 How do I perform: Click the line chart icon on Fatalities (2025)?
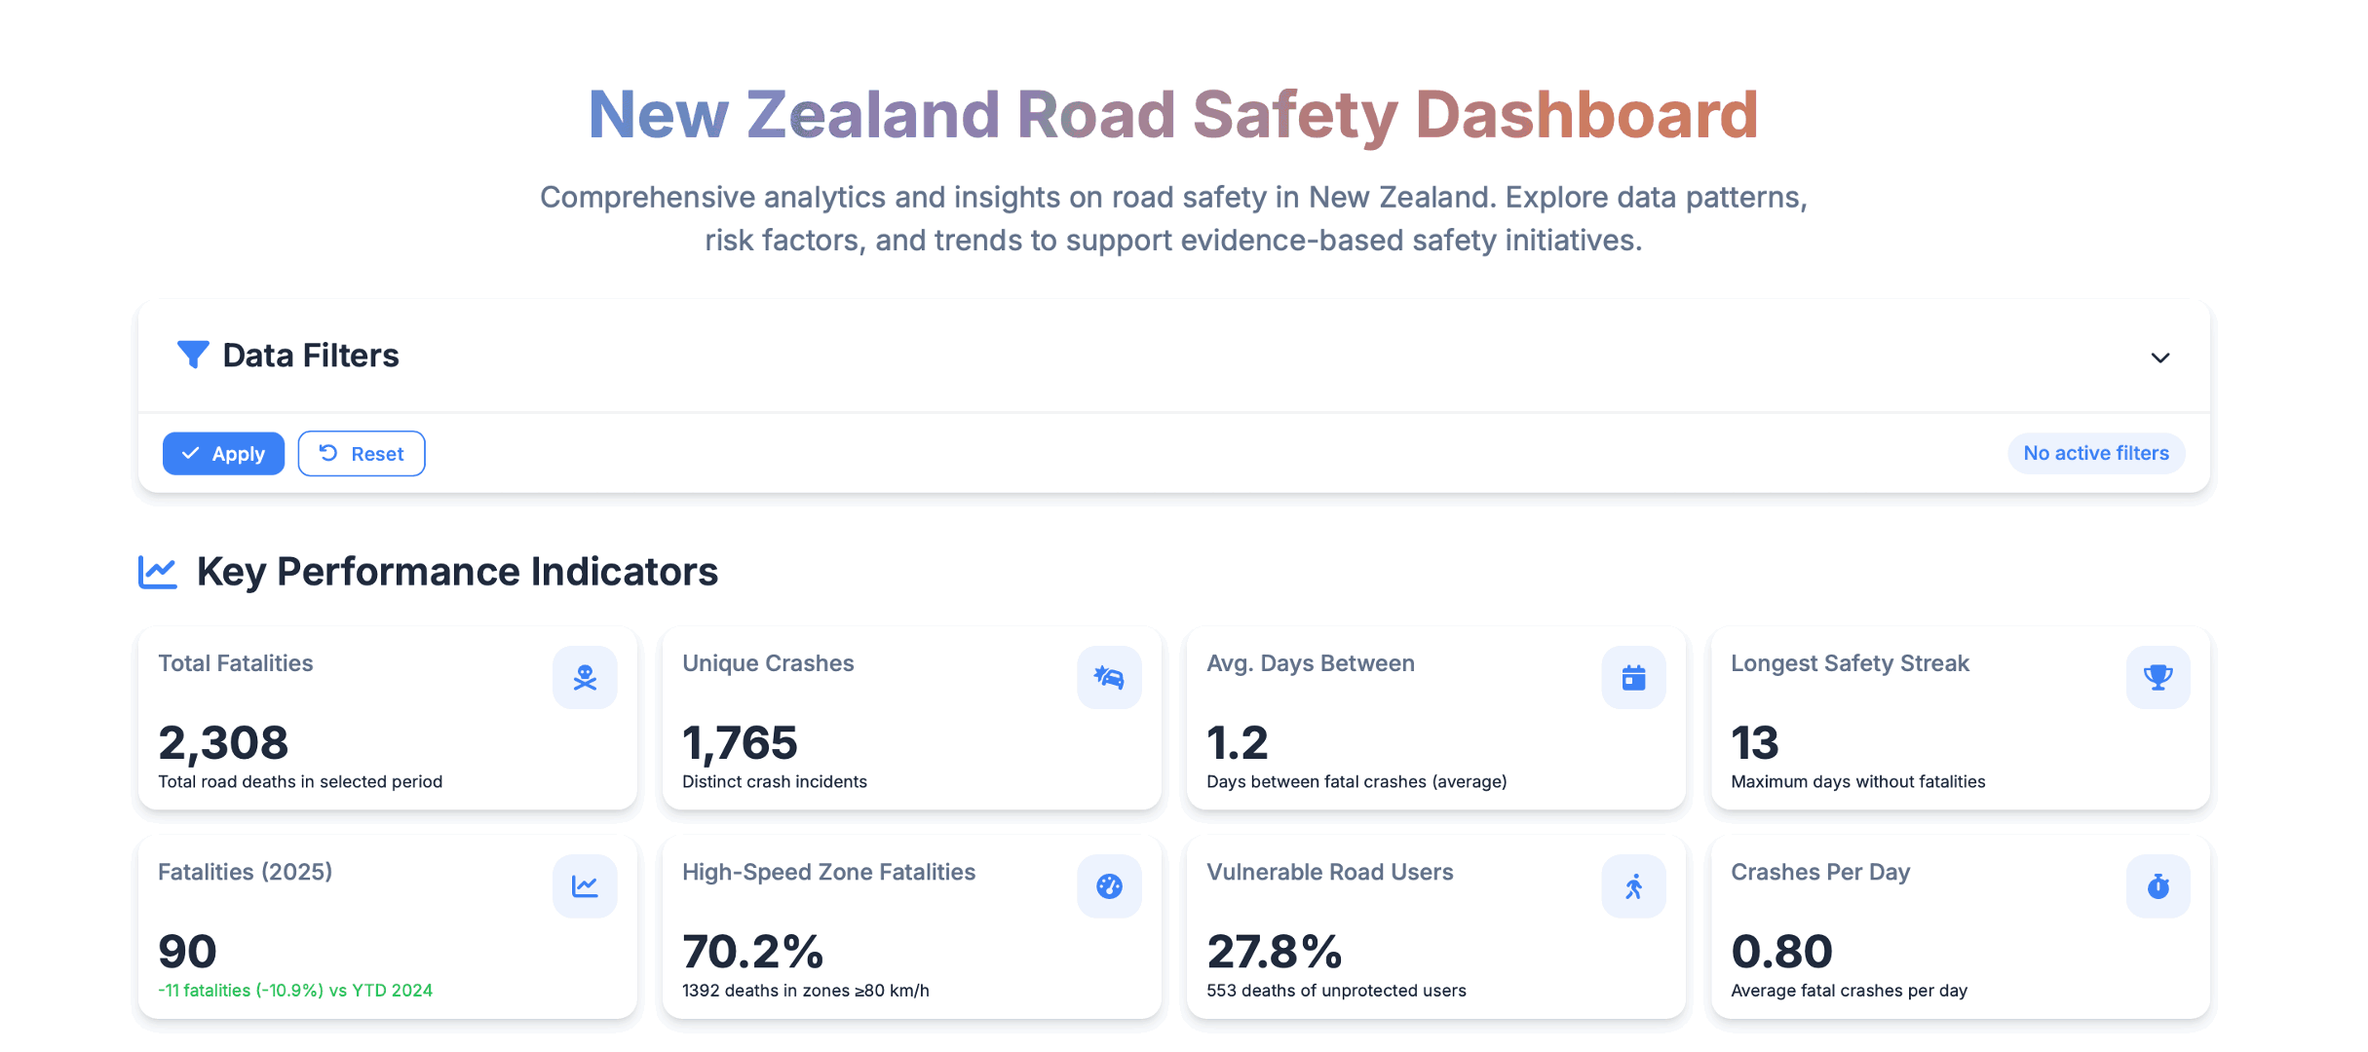pyautogui.click(x=585, y=885)
